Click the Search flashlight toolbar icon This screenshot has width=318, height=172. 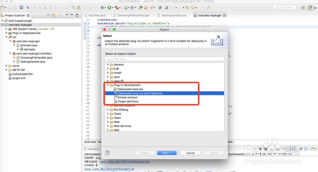point(151,8)
